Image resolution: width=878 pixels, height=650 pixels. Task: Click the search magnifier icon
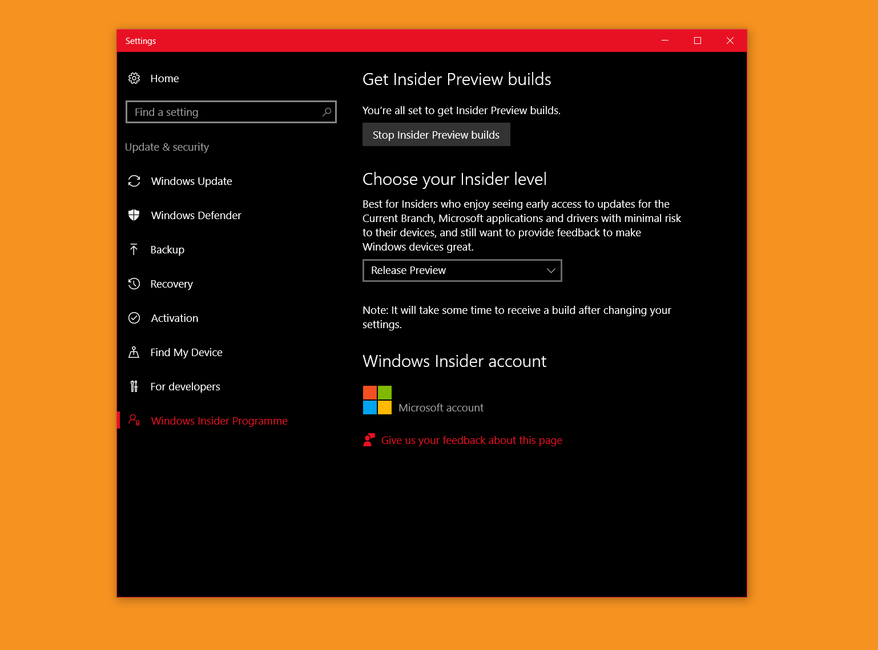pyautogui.click(x=327, y=112)
